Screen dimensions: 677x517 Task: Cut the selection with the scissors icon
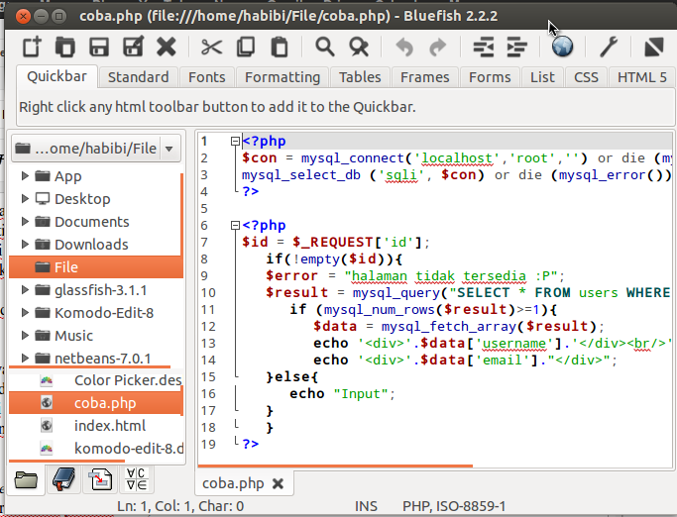click(211, 47)
